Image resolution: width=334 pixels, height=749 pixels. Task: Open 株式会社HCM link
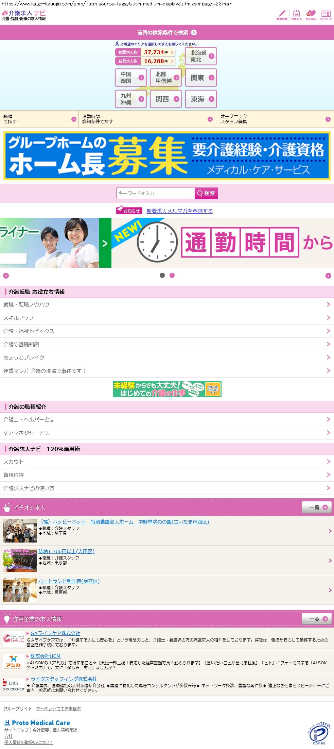[46, 656]
